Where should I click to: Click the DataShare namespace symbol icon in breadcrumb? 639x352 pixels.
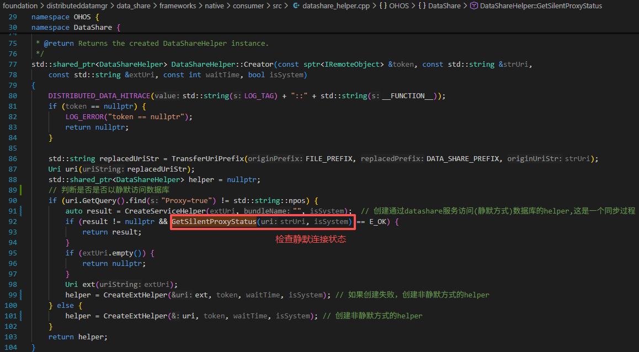(422, 6)
